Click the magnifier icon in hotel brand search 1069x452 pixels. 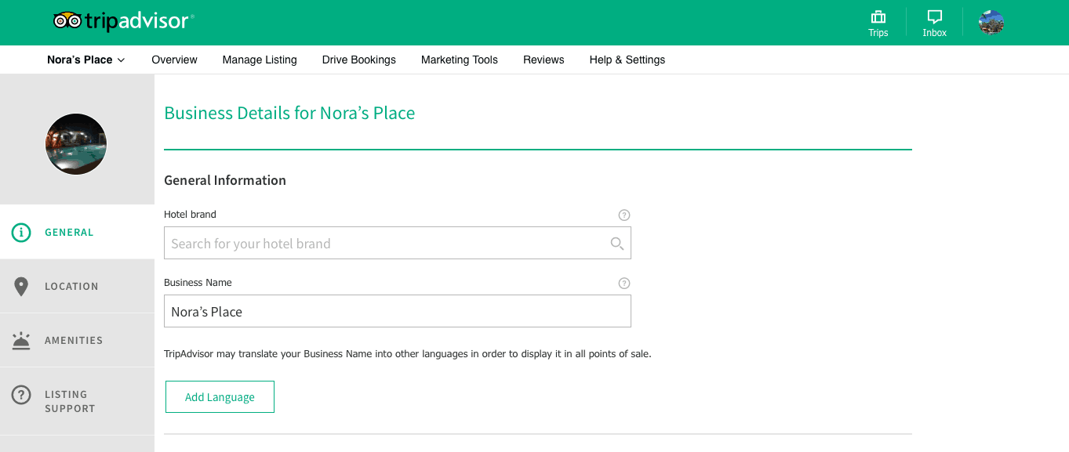(617, 244)
